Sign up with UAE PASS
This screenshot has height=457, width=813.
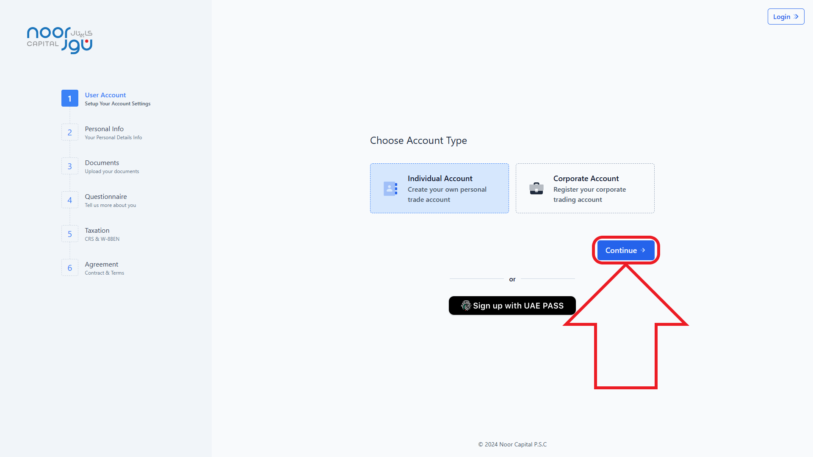512,306
